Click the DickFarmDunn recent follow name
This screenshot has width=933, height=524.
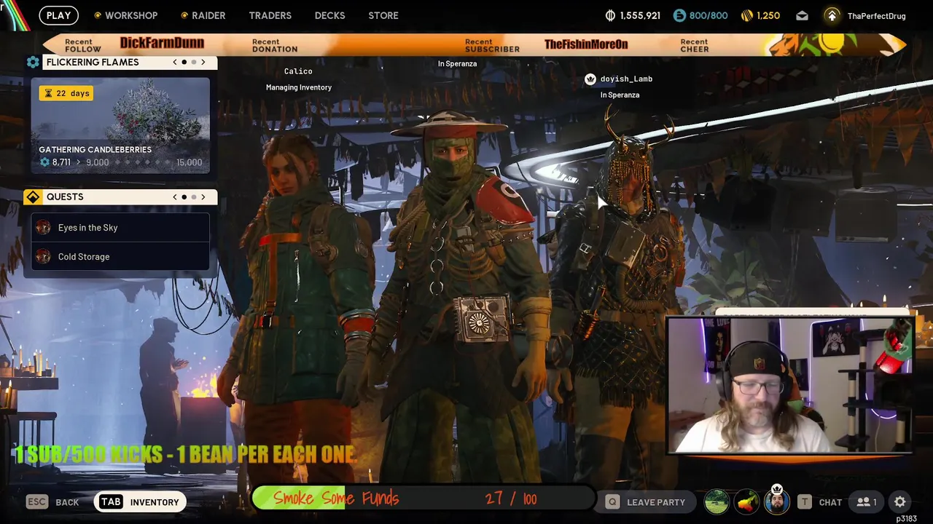(x=162, y=44)
